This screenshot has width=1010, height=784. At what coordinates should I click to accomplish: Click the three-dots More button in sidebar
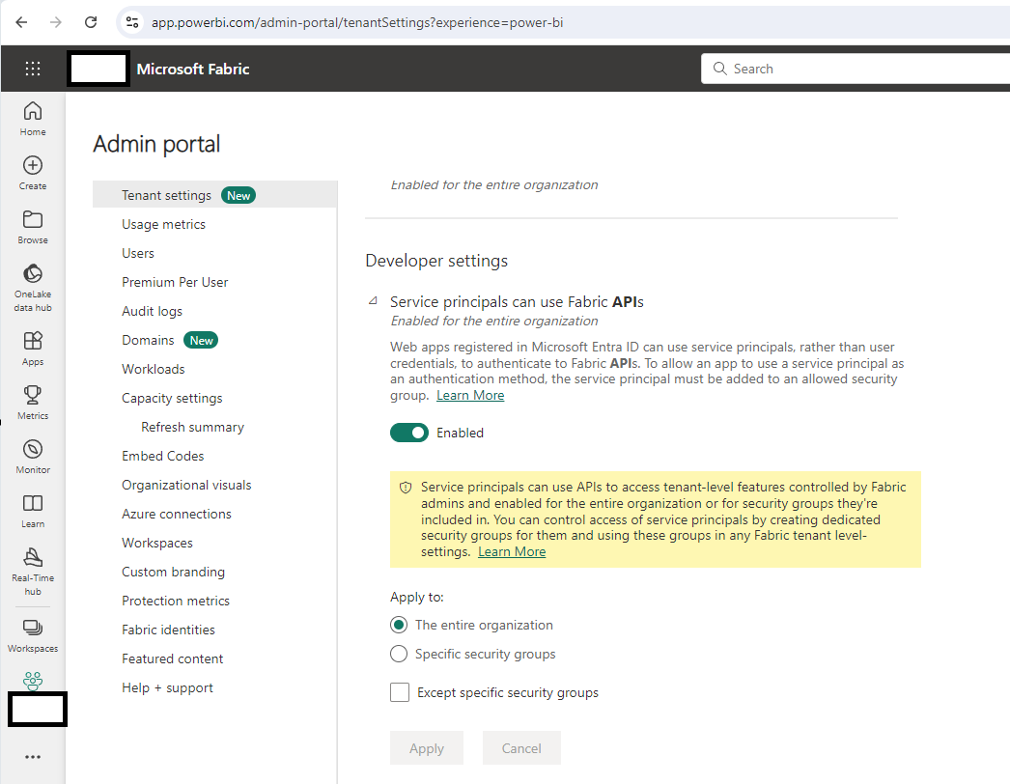click(x=33, y=757)
